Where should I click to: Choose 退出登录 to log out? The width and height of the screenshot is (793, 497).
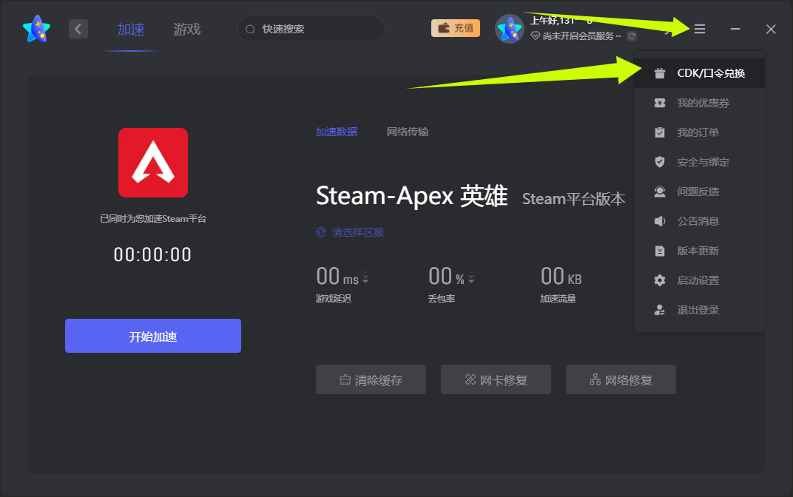[x=700, y=310]
